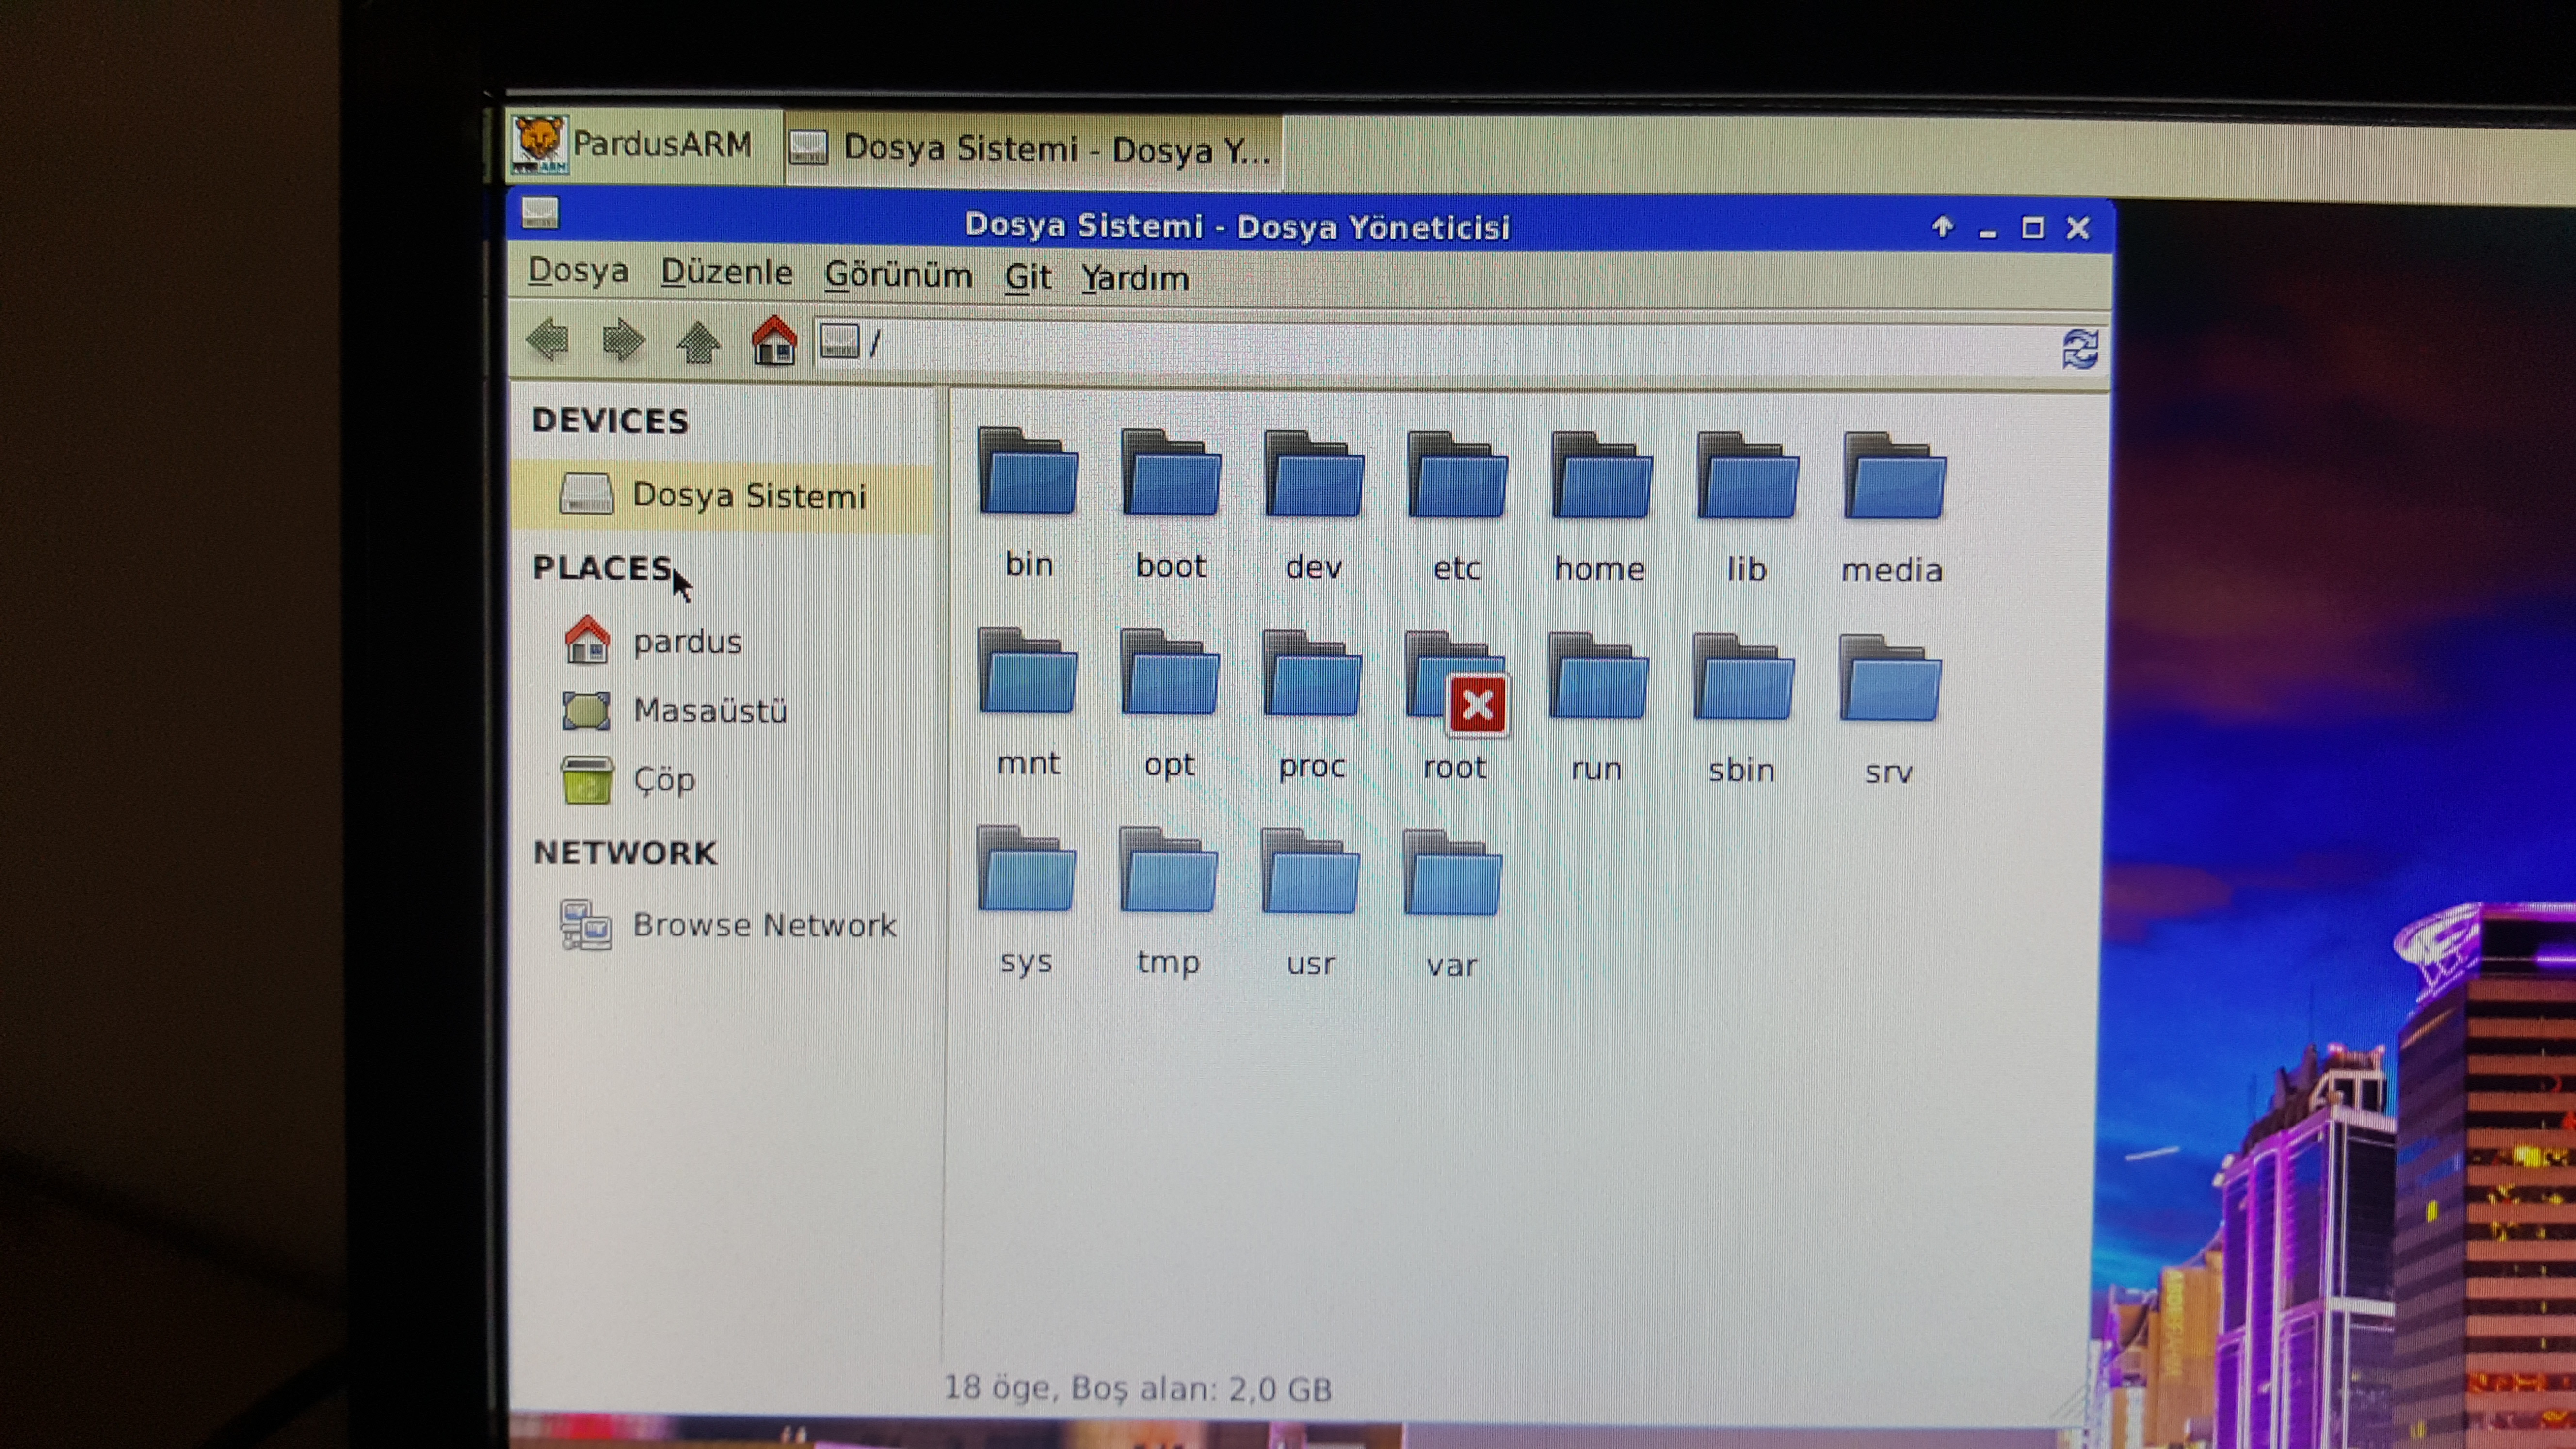The width and height of the screenshot is (2576, 1449).
Task: Click the window menu icon in titlebar
Action: pyautogui.click(x=540, y=214)
